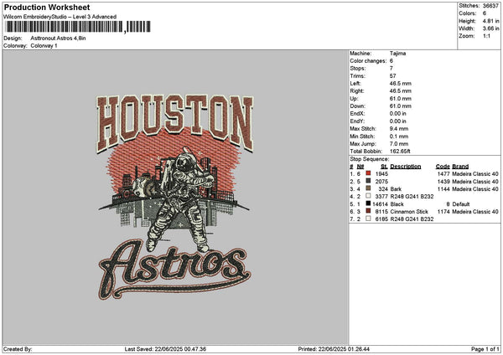The height and width of the screenshot is (355, 503).
Task: Click the Trims value 57
Action: point(392,76)
